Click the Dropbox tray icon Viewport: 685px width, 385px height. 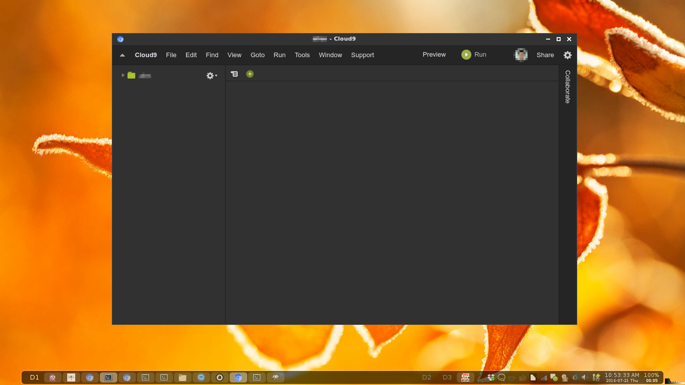(491, 377)
